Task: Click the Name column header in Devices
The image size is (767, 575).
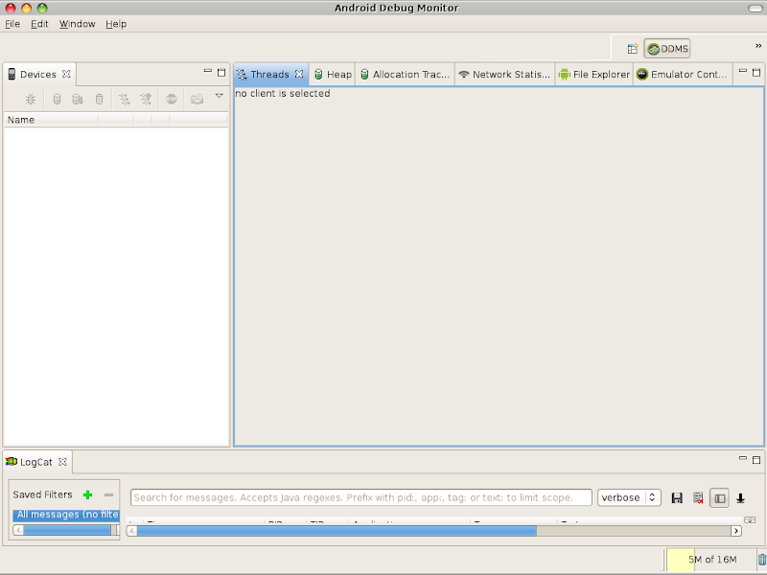Action: coord(51,120)
